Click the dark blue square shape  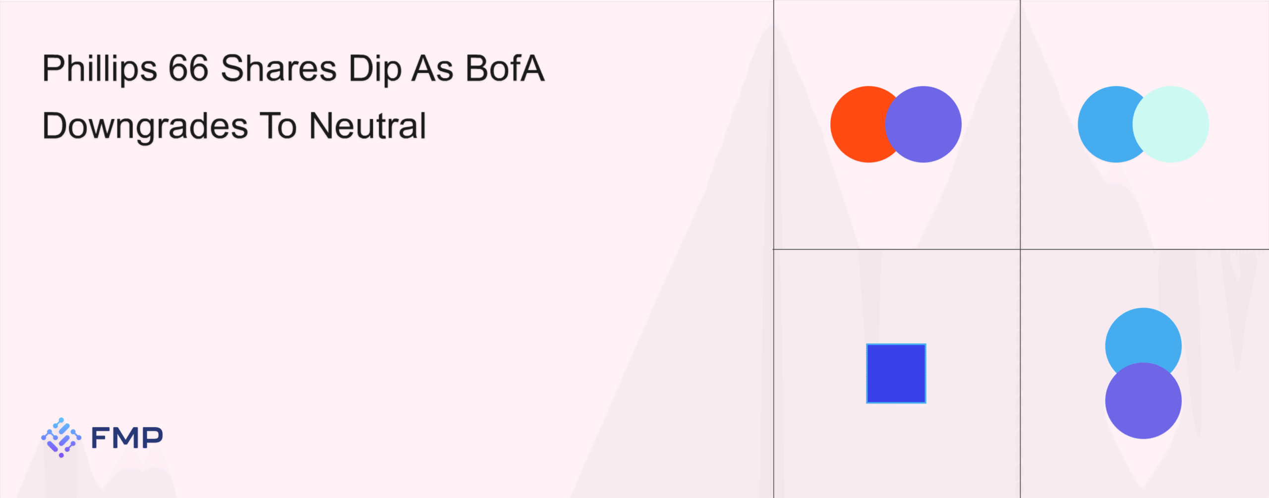coord(896,374)
